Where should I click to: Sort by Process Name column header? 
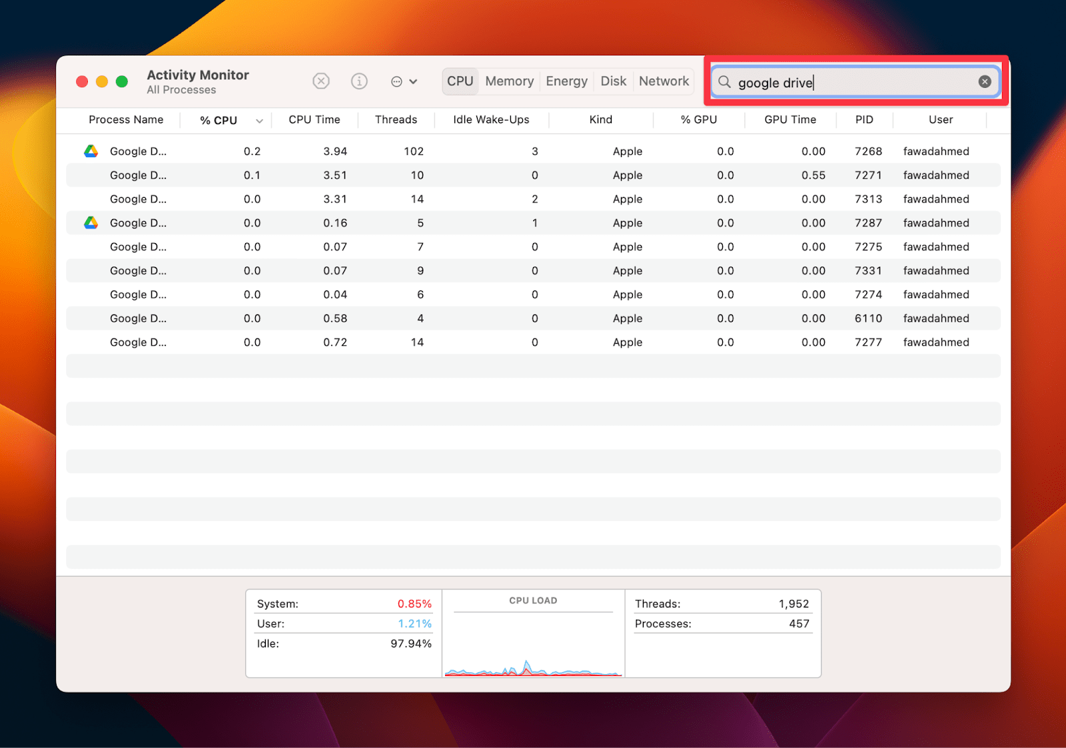pyautogui.click(x=126, y=120)
